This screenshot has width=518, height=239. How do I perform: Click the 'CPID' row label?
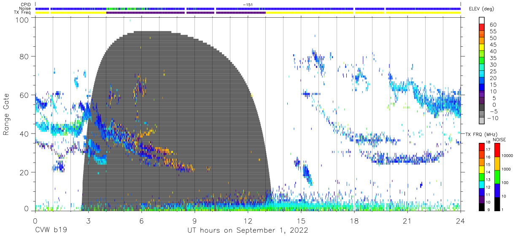[26, 5]
